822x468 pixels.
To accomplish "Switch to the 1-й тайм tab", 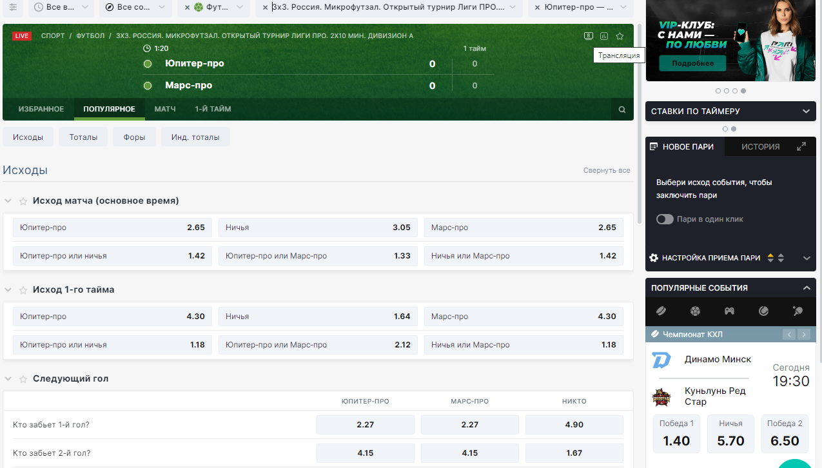I will pyautogui.click(x=213, y=110).
